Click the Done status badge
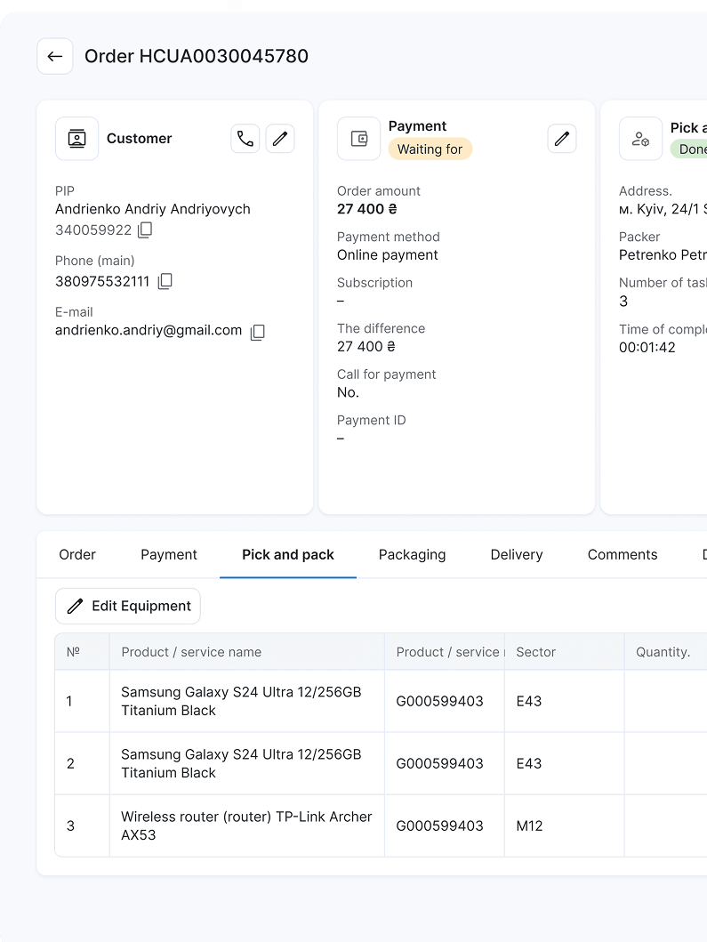The height and width of the screenshot is (942, 707). coord(689,149)
